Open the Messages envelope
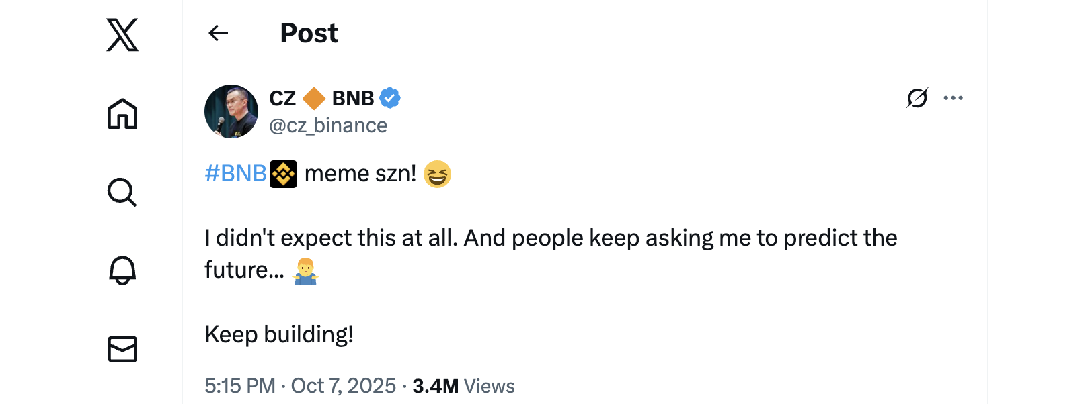 tap(122, 349)
